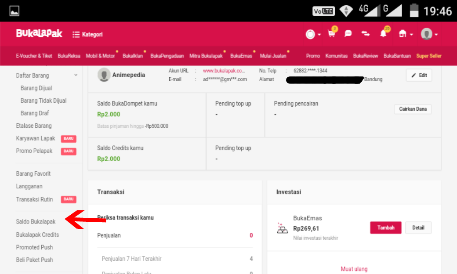Image resolution: width=457 pixels, height=274 pixels.
Task: Open BukaReksa menu item
Action: [x=69, y=56]
